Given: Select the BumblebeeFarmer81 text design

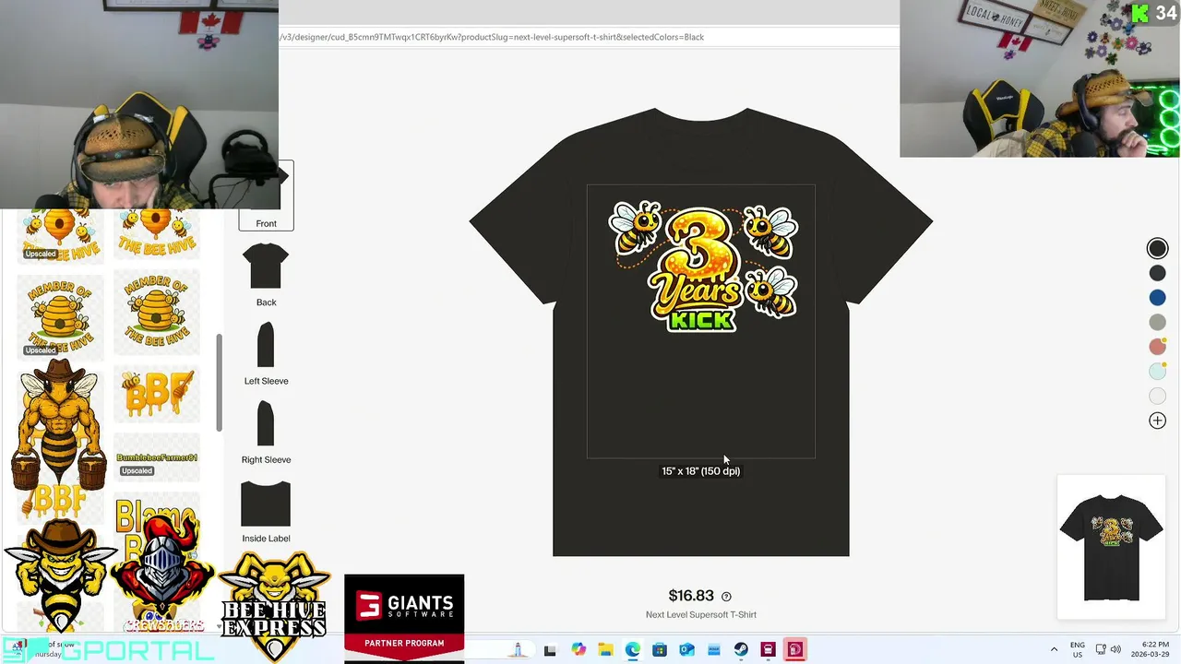Looking at the screenshot, I should click(x=157, y=458).
